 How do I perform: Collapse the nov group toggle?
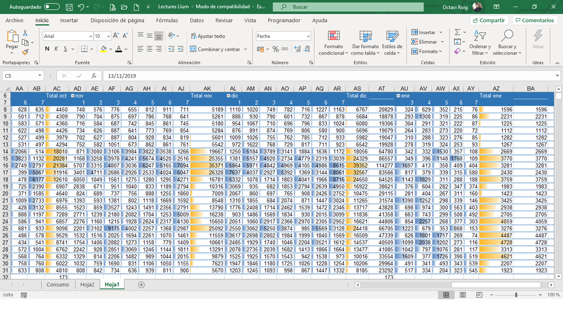73,95
